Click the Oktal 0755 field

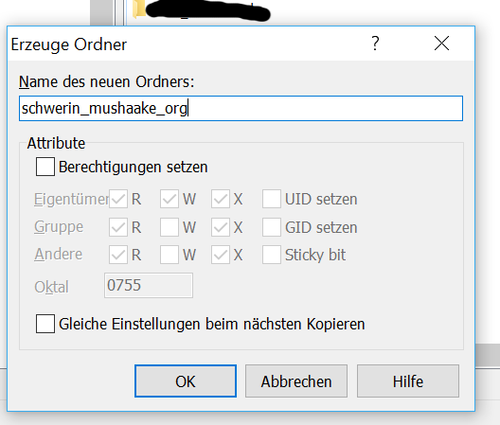tap(149, 285)
